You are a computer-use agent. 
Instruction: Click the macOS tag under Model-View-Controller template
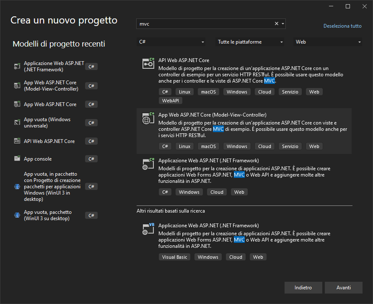tap(208, 146)
